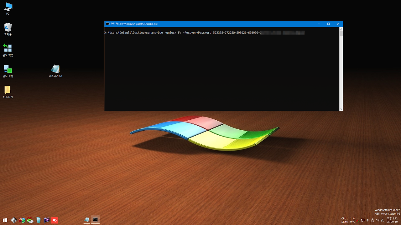This screenshot has width=401, height=225.
Task: Launch the partition pie-chart tool in taskbar
Action: click(22, 220)
